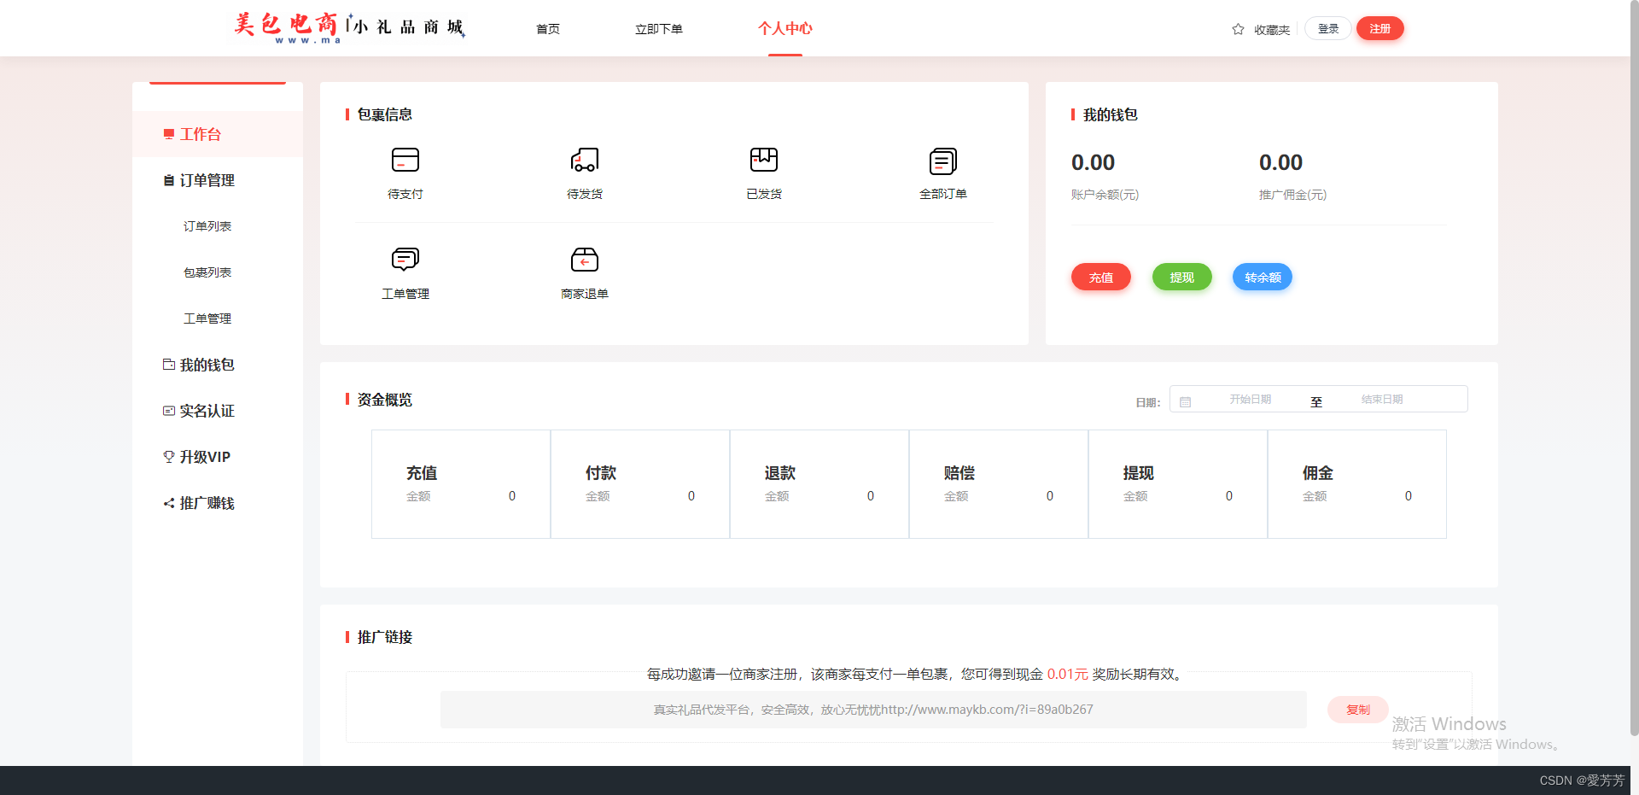Open 推广赚钱 in the sidebar
This screenshot has width=1639, height=795.
[x=218, y=503]
